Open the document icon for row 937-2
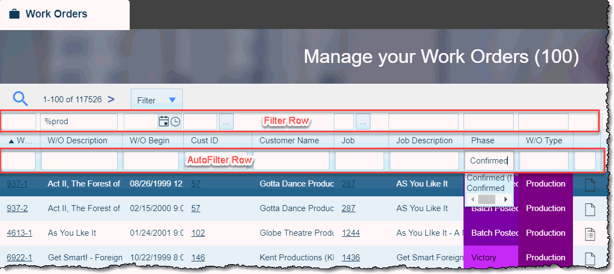 pos(590,209)
